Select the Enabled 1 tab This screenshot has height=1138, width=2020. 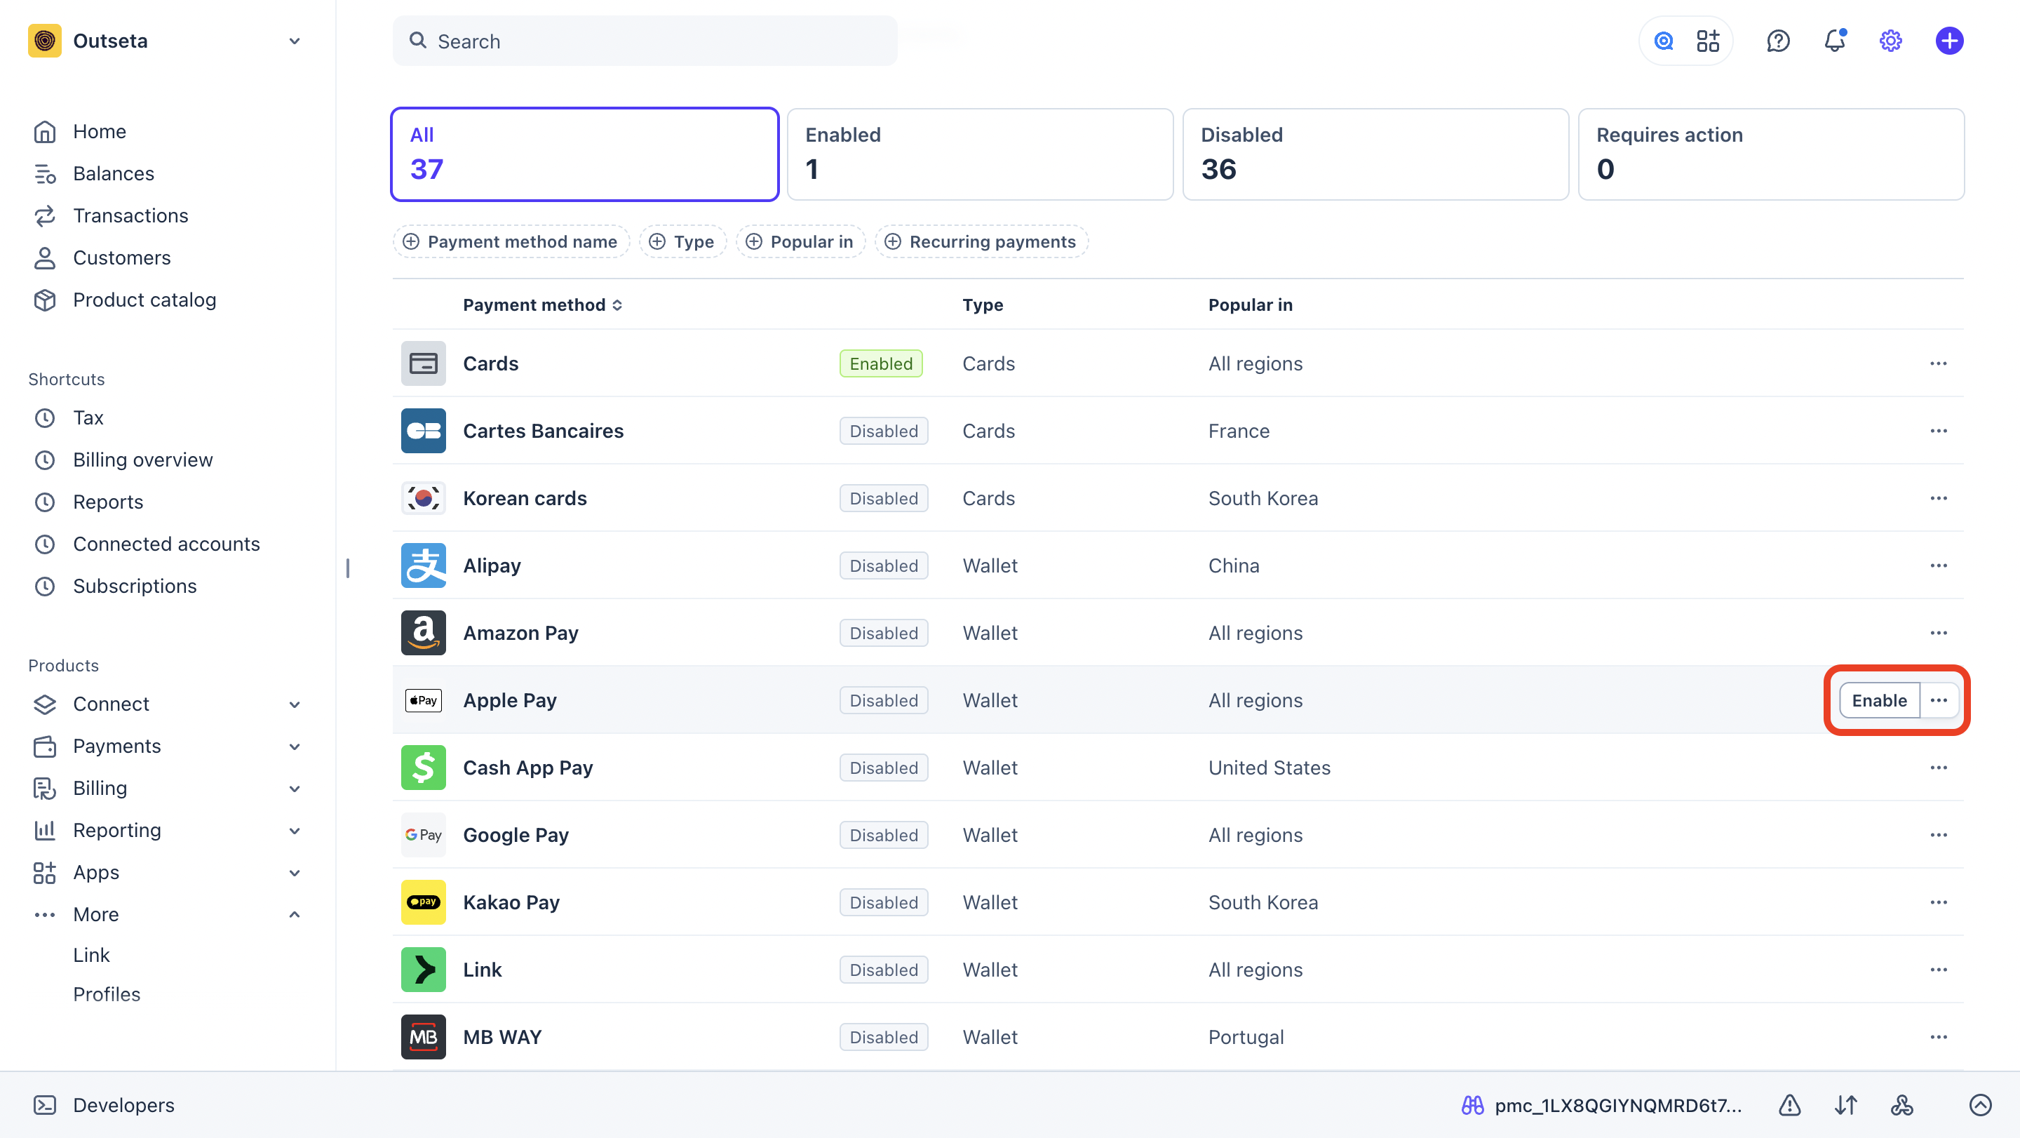(x=981, y=154)
